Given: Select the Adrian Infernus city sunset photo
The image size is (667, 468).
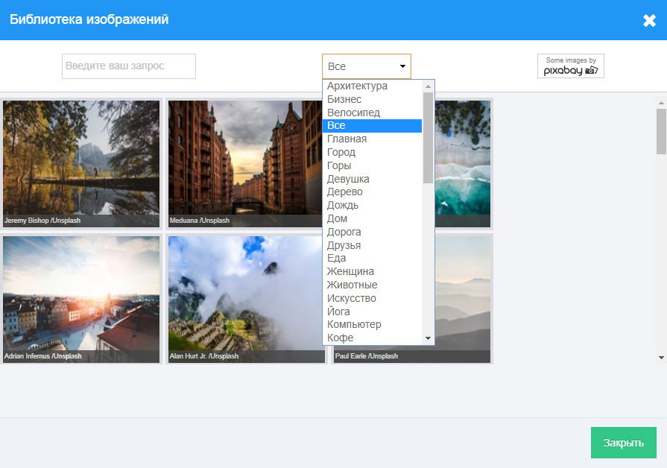Looking at the screenshot, I should pos(81,300).
